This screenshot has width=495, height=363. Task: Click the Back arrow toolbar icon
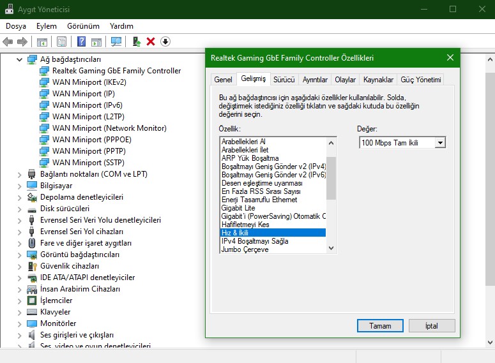8,41
